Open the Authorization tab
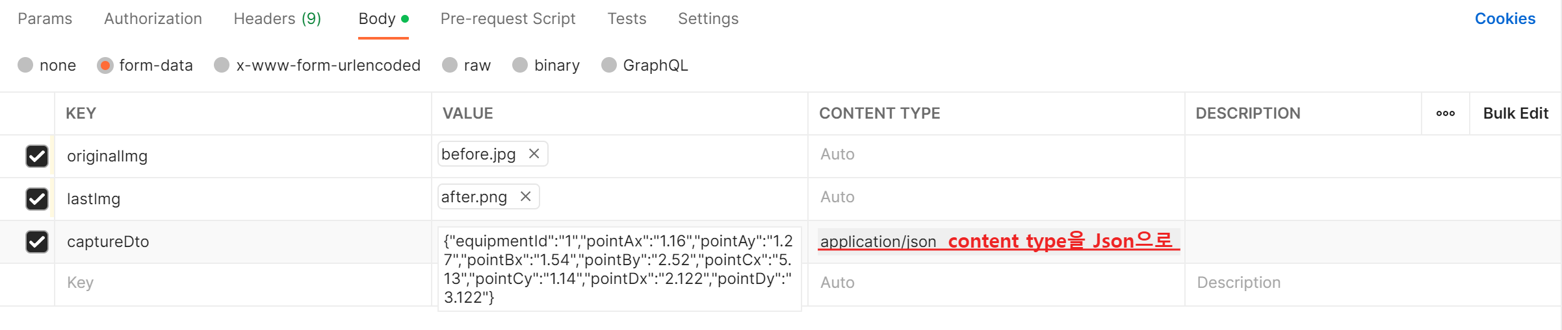Screen dimensions: 1562x330 [153, 19]
